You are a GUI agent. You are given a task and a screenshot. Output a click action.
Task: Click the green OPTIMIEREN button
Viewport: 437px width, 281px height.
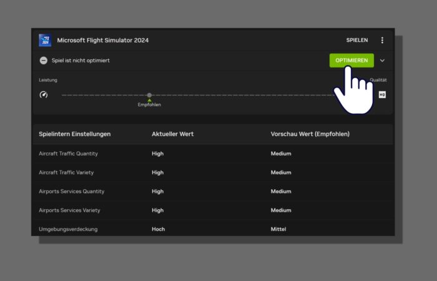351,61
